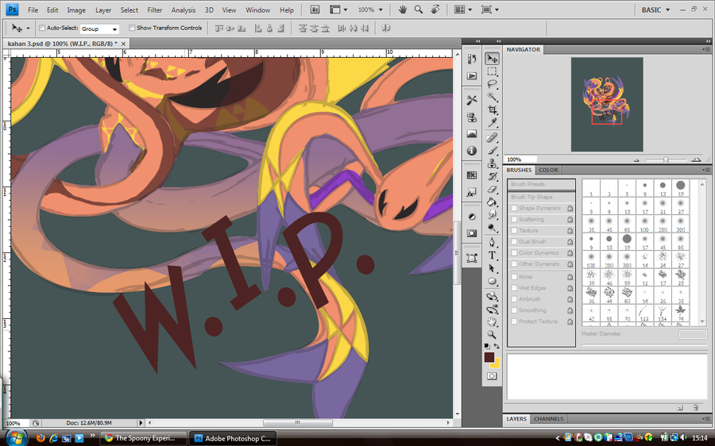Select the Type tool
Image resolution: width=715 pixels, height=446 pixels.
(x=492, y=255)
